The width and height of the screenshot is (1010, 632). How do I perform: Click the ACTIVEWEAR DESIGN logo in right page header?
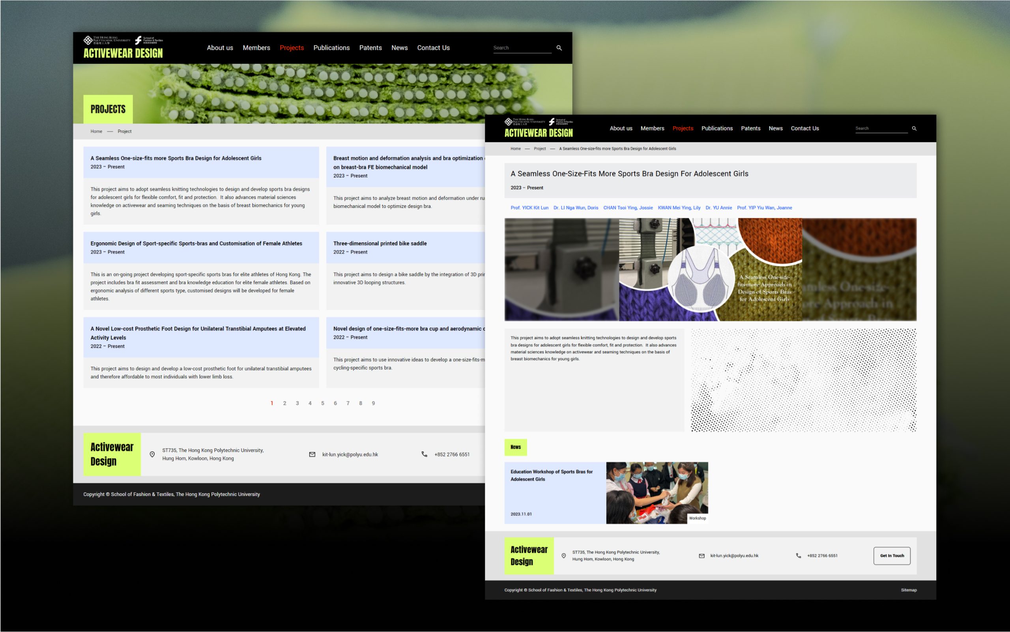point(539,133)
